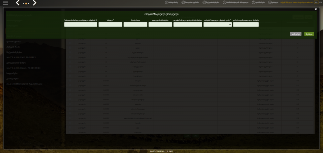Export the table as XLS
Image resolution: width=323 pixels, height=153 pixels.
point(196,136)
